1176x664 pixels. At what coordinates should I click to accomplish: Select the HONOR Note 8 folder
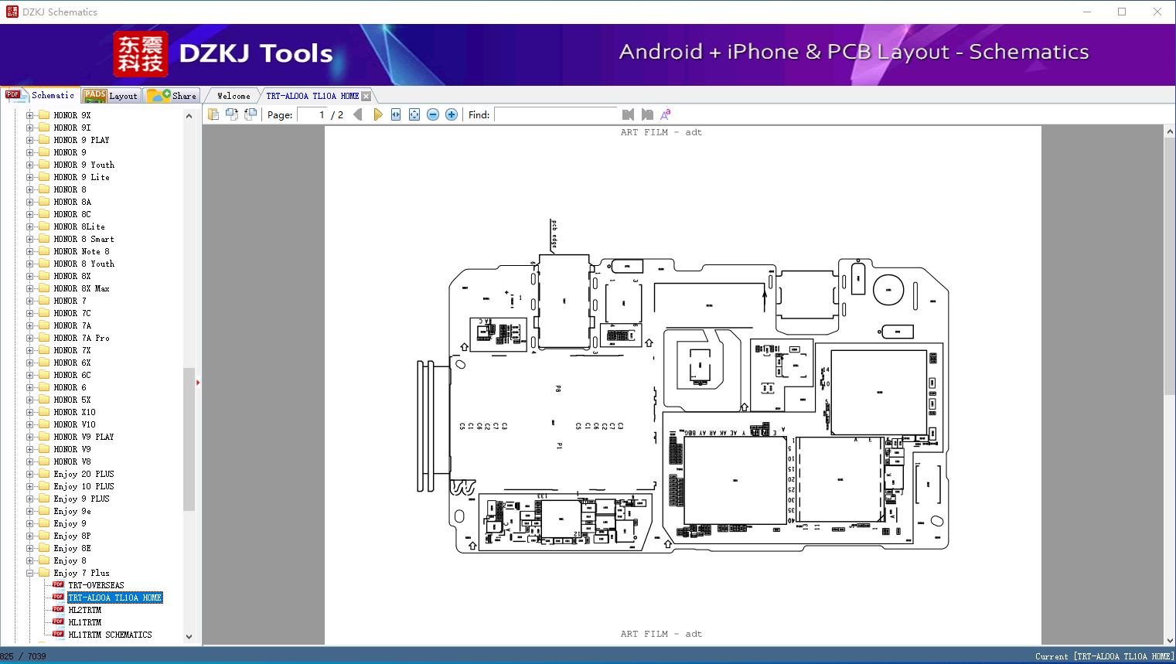81,251
